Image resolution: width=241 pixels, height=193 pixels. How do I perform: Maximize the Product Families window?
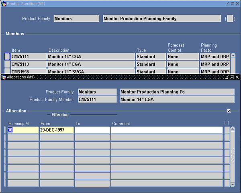click(233, 4)
